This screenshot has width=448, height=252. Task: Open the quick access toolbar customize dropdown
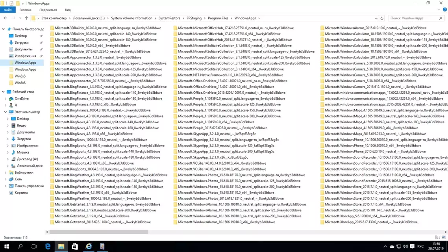coord(23,4)
